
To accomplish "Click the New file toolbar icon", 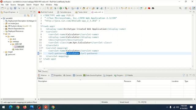I will pos(2,8).
